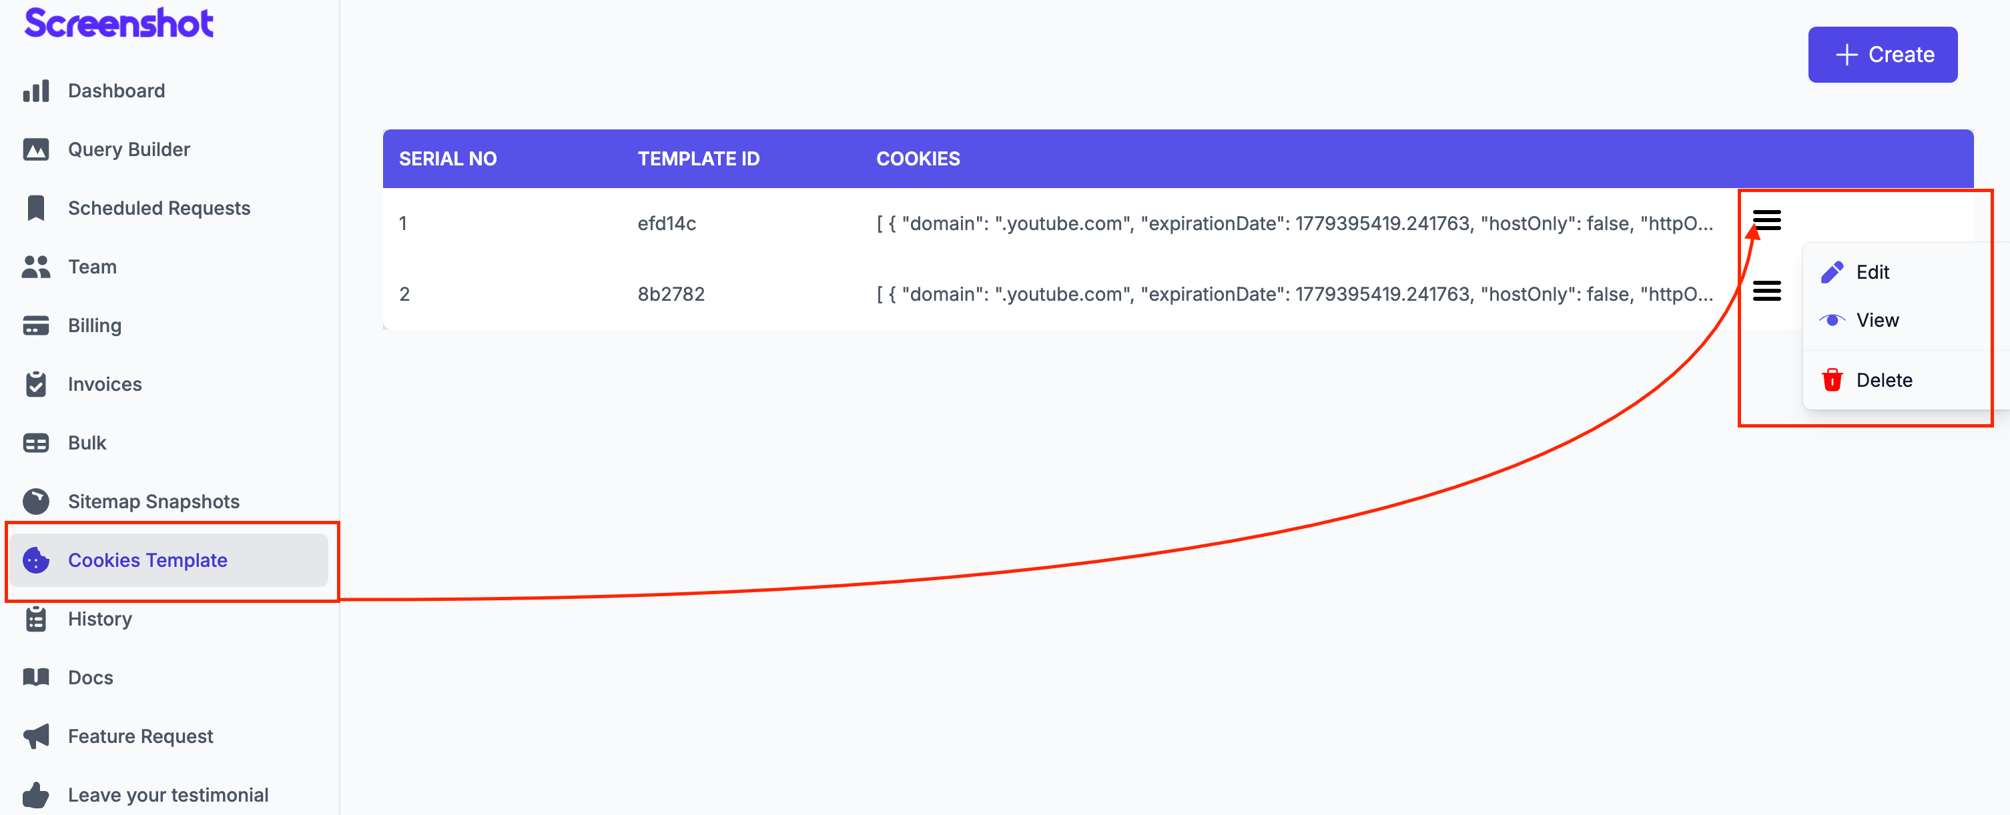Click the Sitemap Snapshots icon
Screen dimensions: 2010x815
coord(36,502)
